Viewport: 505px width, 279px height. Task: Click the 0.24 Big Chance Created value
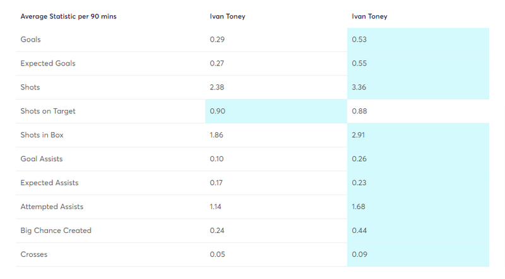point(217,231)
